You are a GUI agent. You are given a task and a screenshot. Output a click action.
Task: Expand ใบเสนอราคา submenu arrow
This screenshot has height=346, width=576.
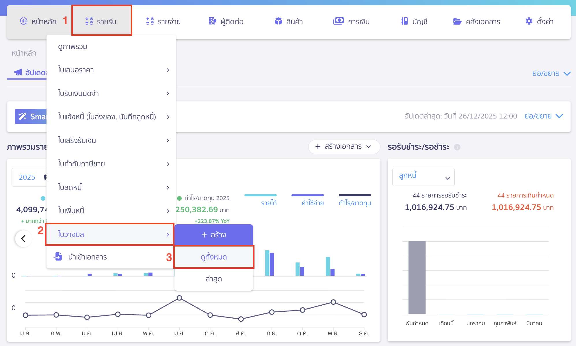168,70
